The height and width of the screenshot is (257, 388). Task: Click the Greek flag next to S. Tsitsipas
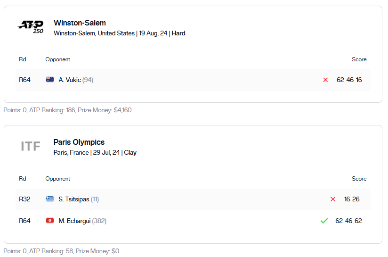[x=50, y=199]
